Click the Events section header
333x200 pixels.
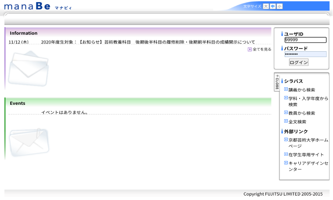tap(138, 103)
